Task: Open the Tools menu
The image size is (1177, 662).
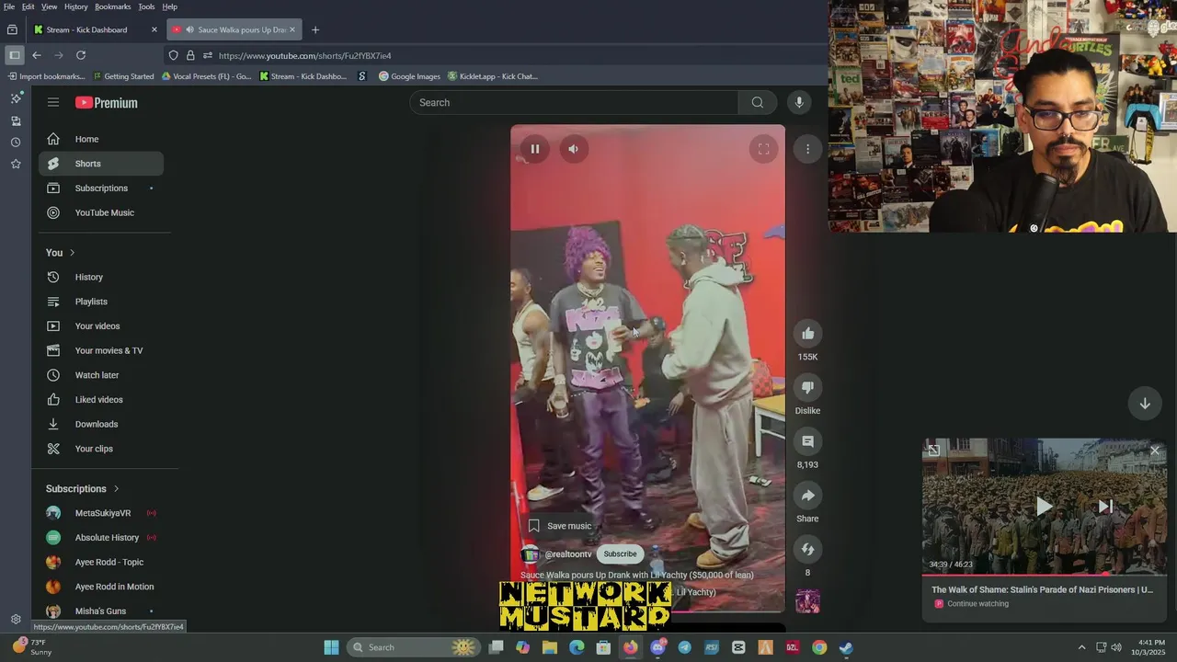Action: pyautogui.click(x=146, y=6)
